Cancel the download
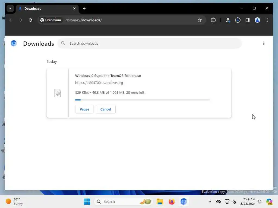Screen dimensions: 278x208 106,109
